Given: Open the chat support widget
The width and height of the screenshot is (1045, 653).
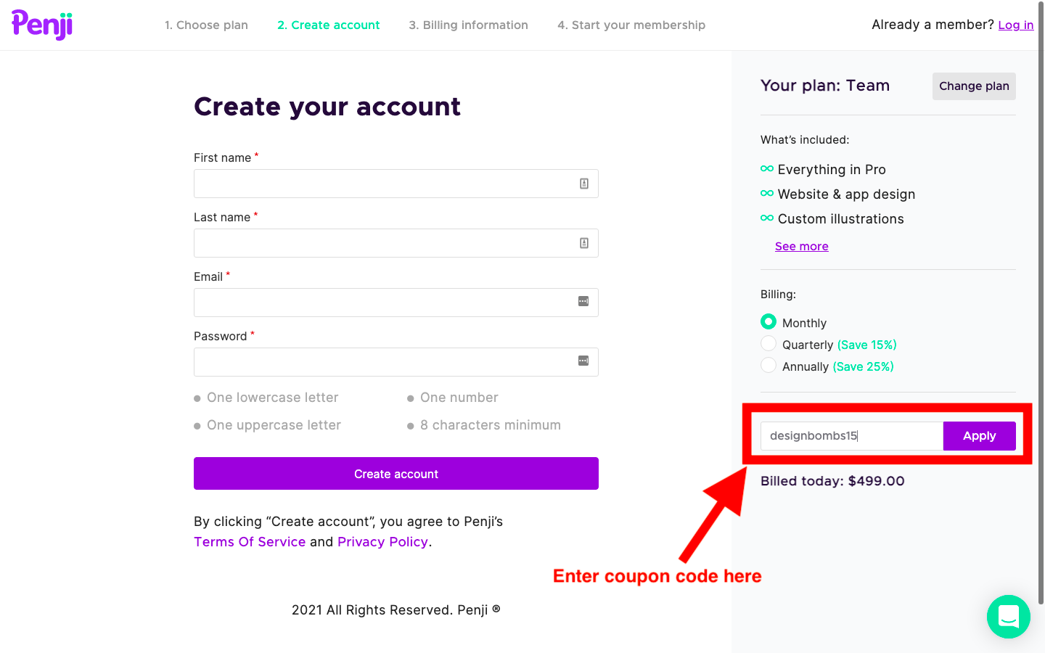Looking at the screenshot, I should coord(1008,617).
